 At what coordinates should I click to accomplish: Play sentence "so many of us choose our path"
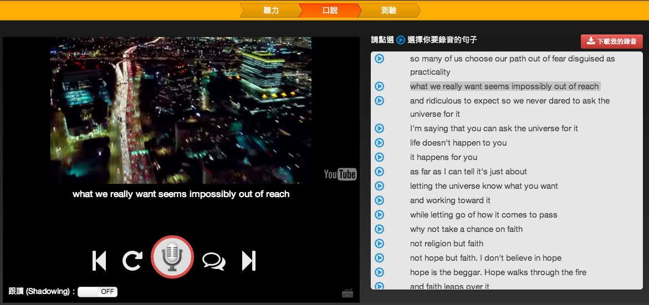click(x=379, y=59)
